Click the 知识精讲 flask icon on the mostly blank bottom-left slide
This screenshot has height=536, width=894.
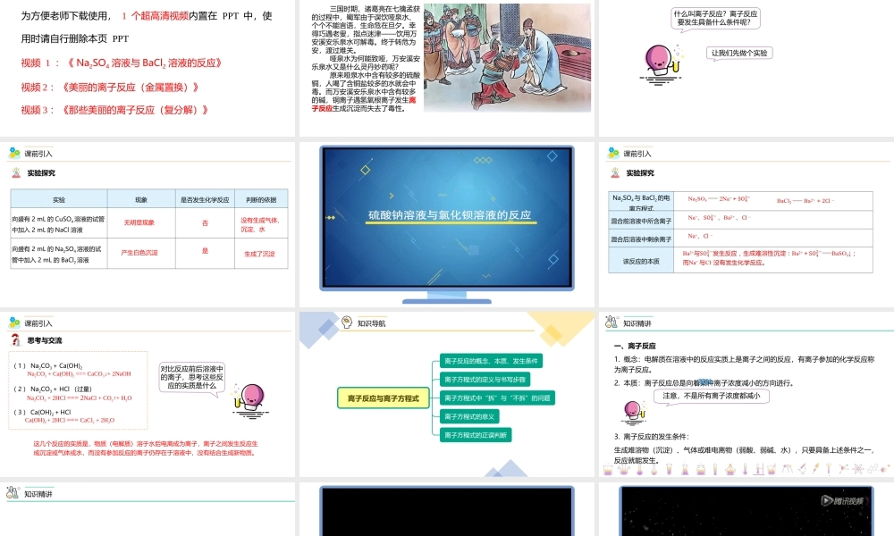[x=12, y=493]
